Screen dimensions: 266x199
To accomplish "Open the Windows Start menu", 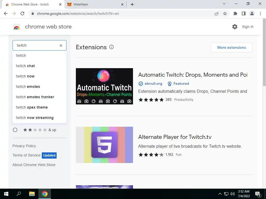I will 6,194.
